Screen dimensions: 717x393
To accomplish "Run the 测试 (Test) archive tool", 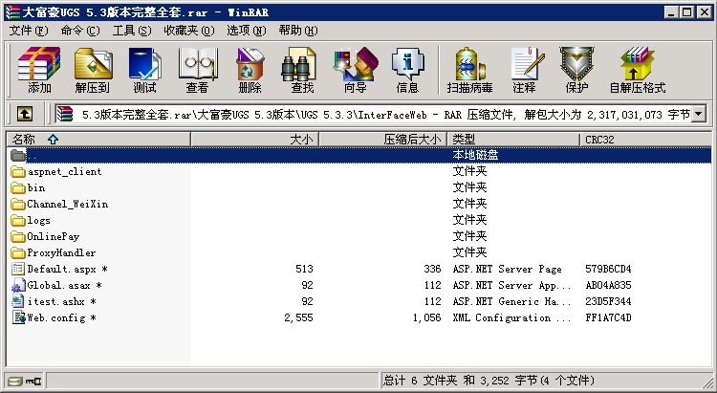I will click(x=144, y=70).
